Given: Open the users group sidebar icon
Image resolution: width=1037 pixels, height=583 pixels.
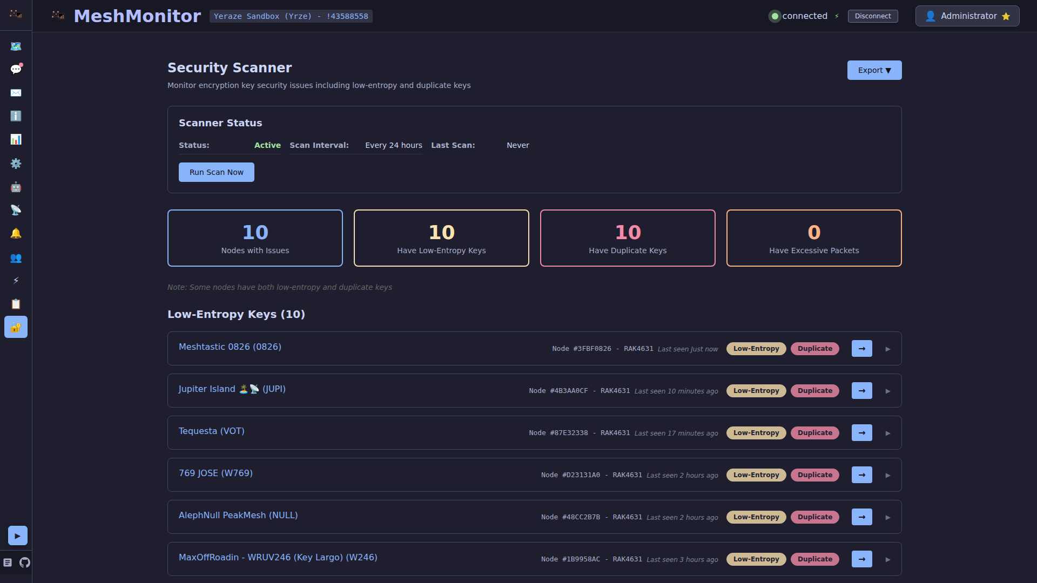Looking at the screenshot, I should (x=16, y=258).
